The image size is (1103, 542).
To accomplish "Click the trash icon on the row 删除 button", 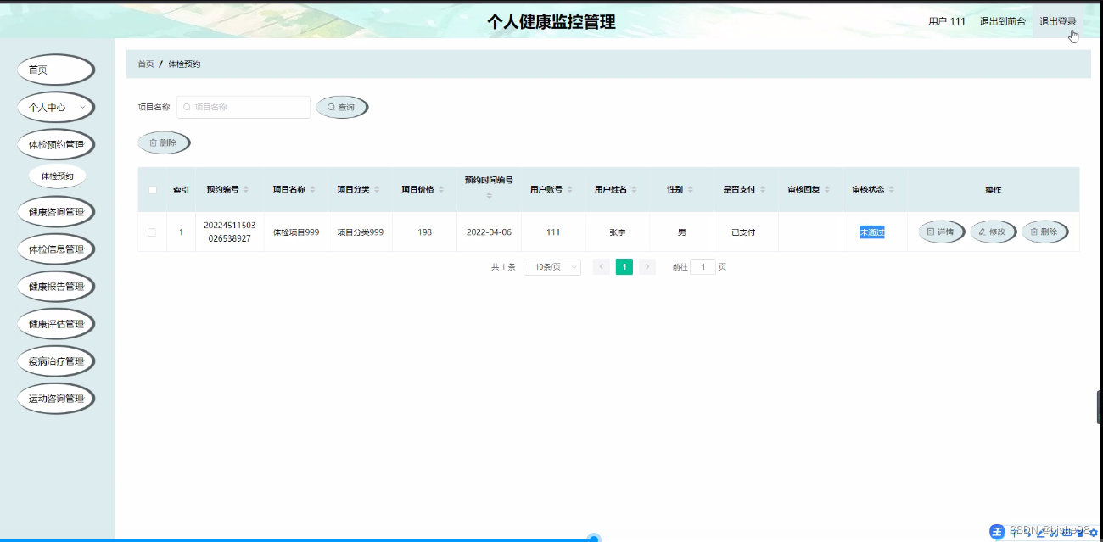I will 1033,232.
